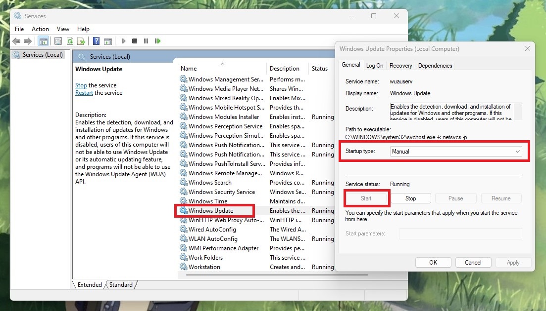Sort services by the Status column header
The width and height of the screenshot is (546, 311).
tap(320, 69)
